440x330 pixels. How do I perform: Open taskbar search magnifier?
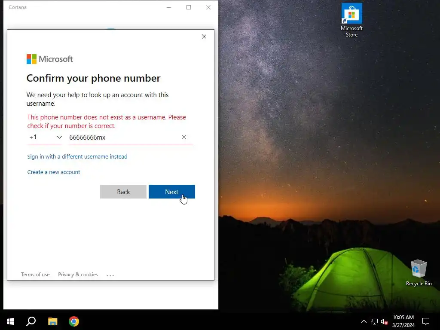tap(31, 321)
